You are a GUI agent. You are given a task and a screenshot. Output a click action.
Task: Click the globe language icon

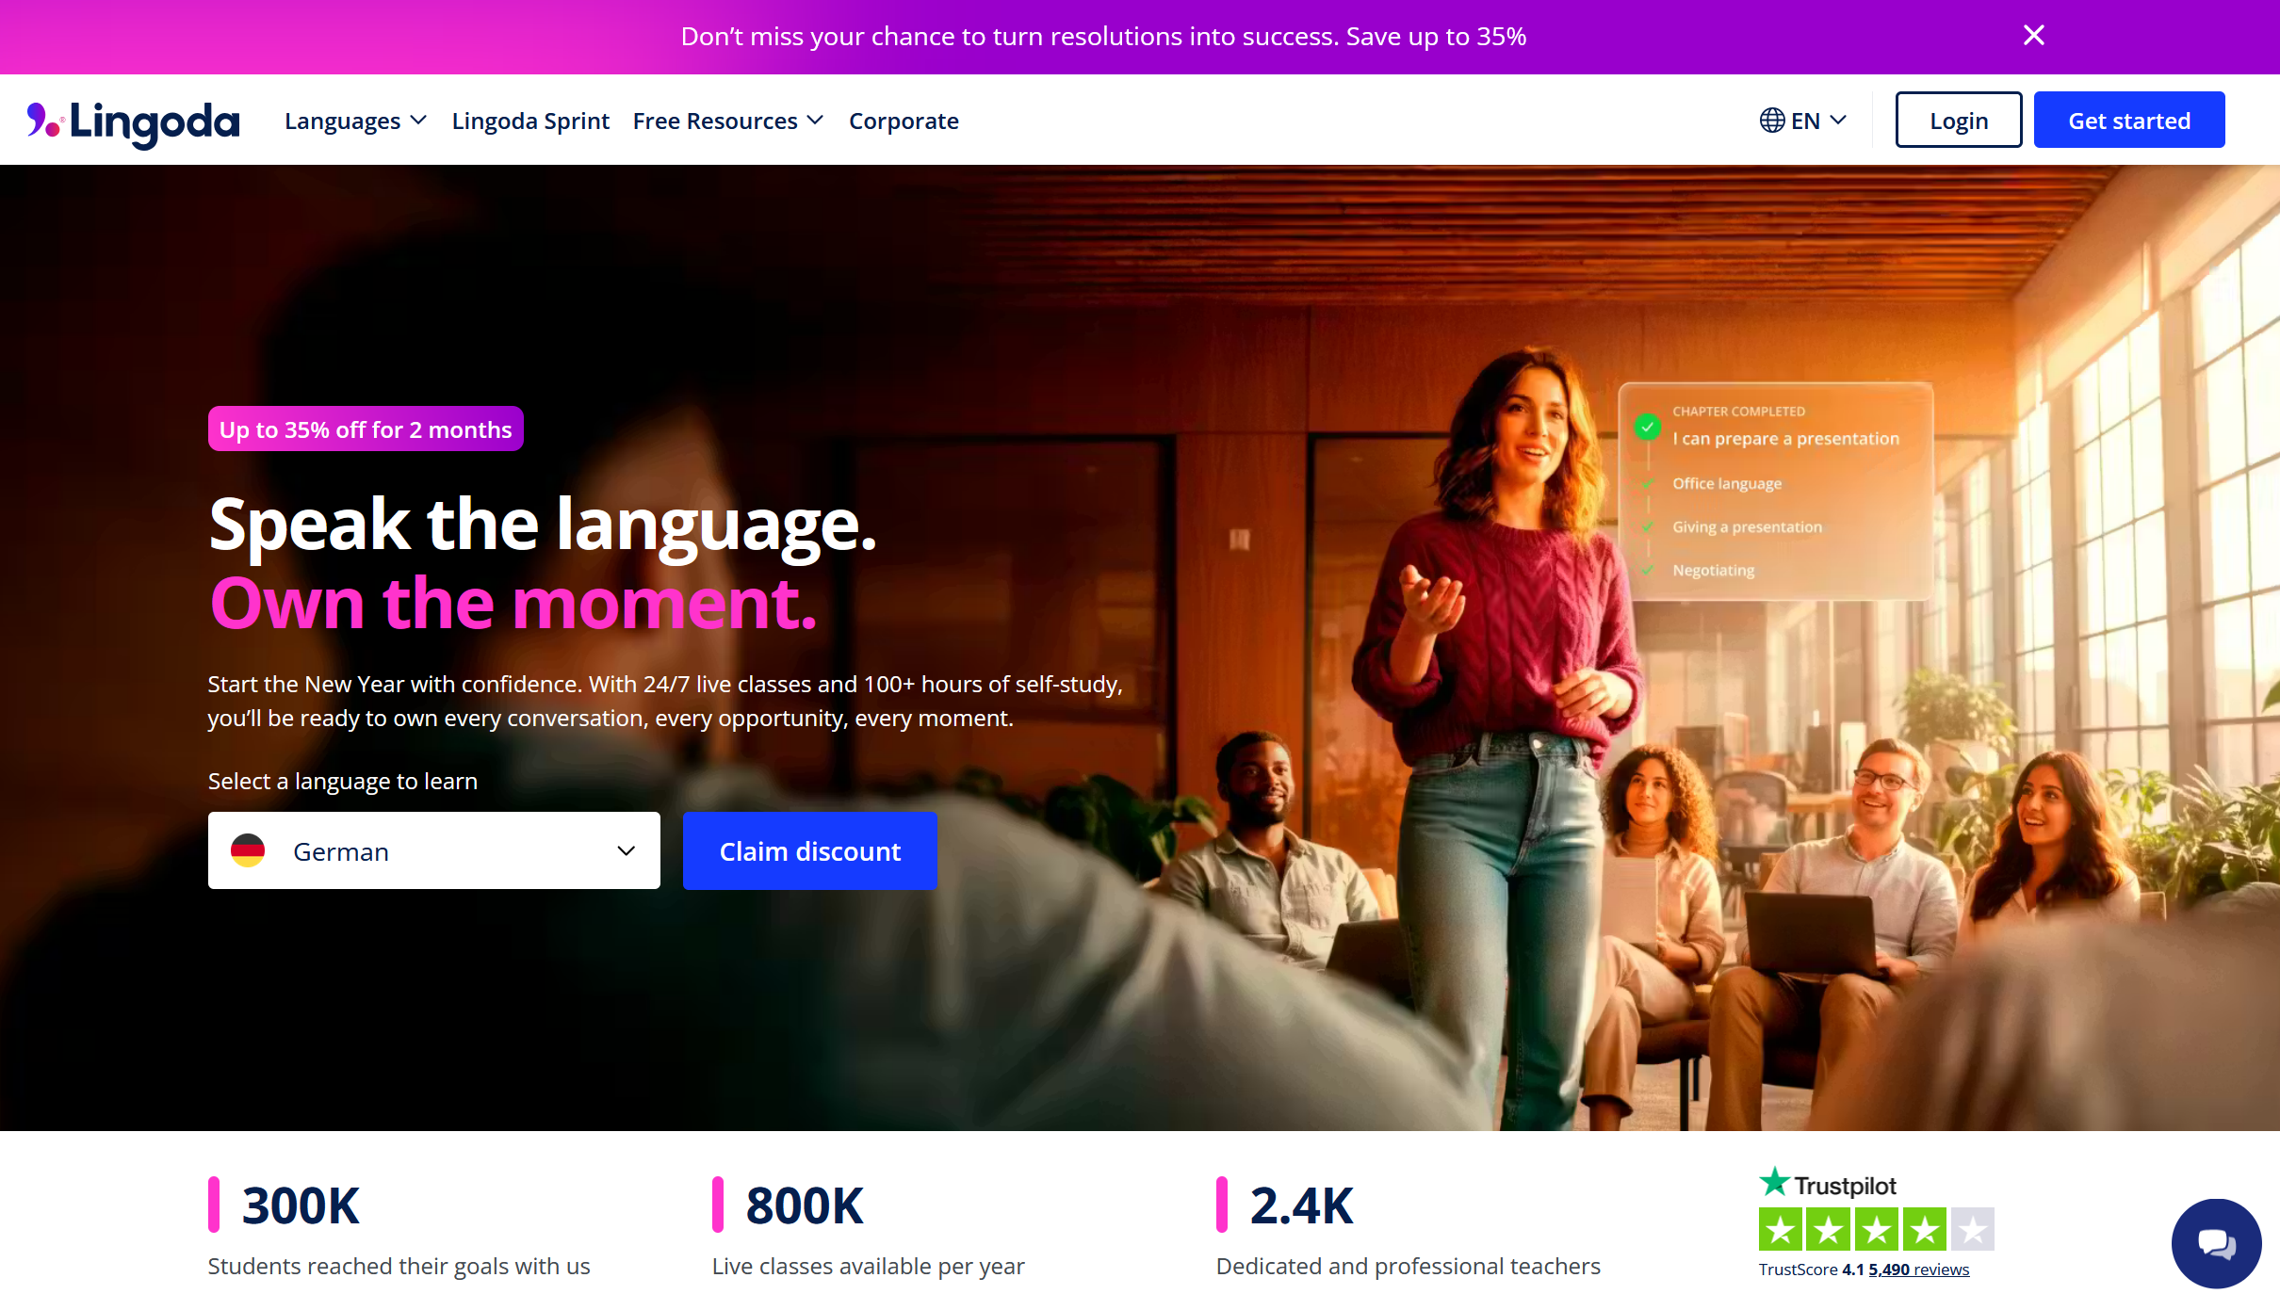coord(1772,121)
